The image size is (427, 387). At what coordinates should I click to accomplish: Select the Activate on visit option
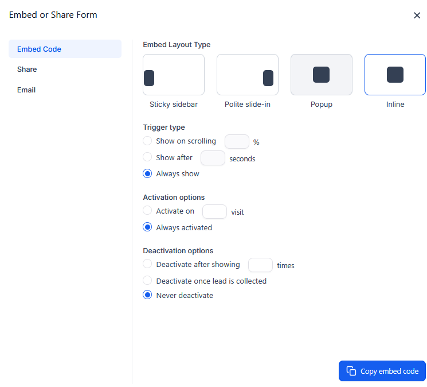147,211
